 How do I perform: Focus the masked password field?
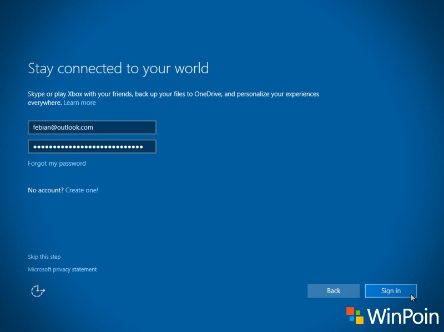[x=92, y=146]
